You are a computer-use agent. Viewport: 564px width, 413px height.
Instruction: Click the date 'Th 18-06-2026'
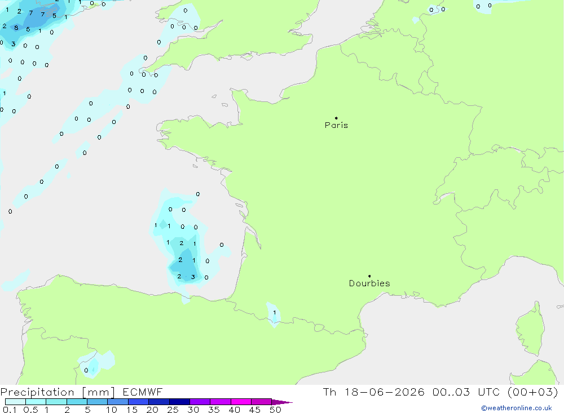374,392
